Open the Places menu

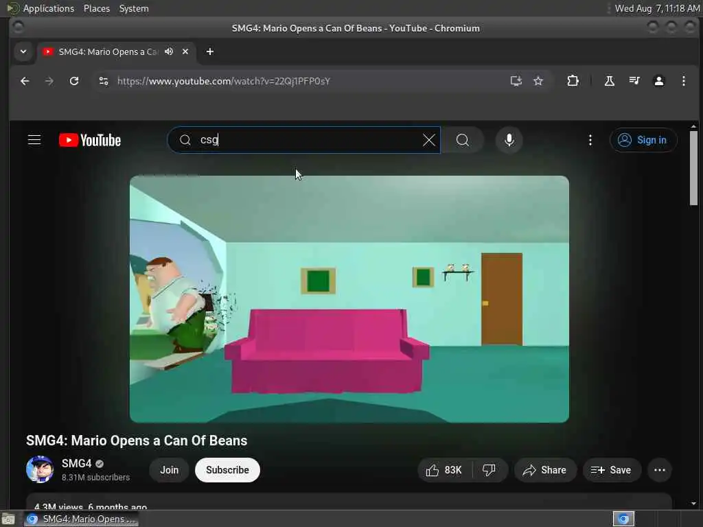pos(96,8)
